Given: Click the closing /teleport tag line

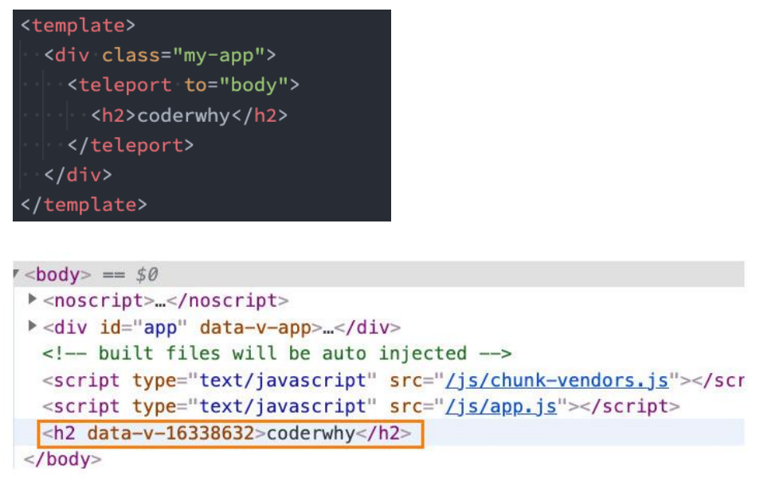Looking at the screenshot, I should click(131, 145).
